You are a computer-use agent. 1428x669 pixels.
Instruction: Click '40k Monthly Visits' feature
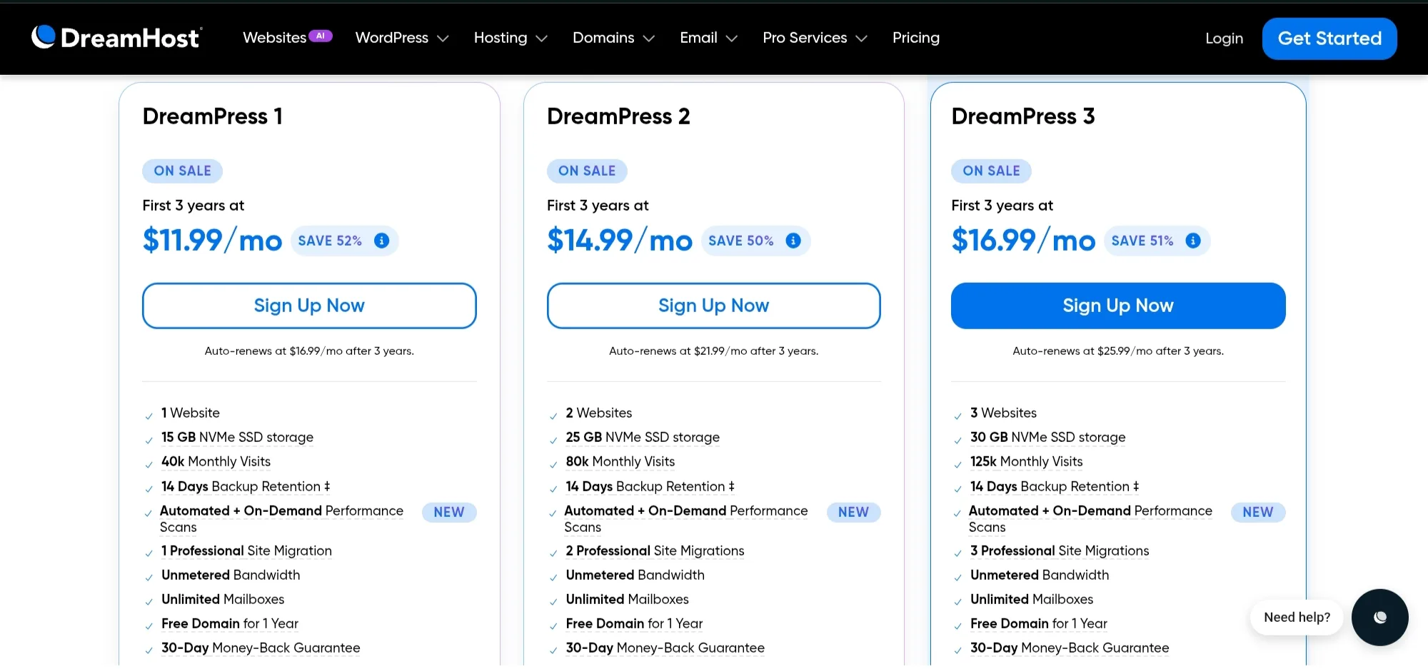tap(216, 461)
